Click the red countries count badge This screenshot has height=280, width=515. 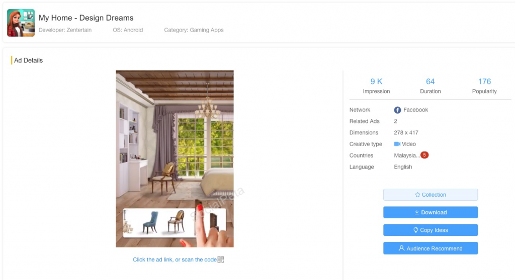coord(424,155)
